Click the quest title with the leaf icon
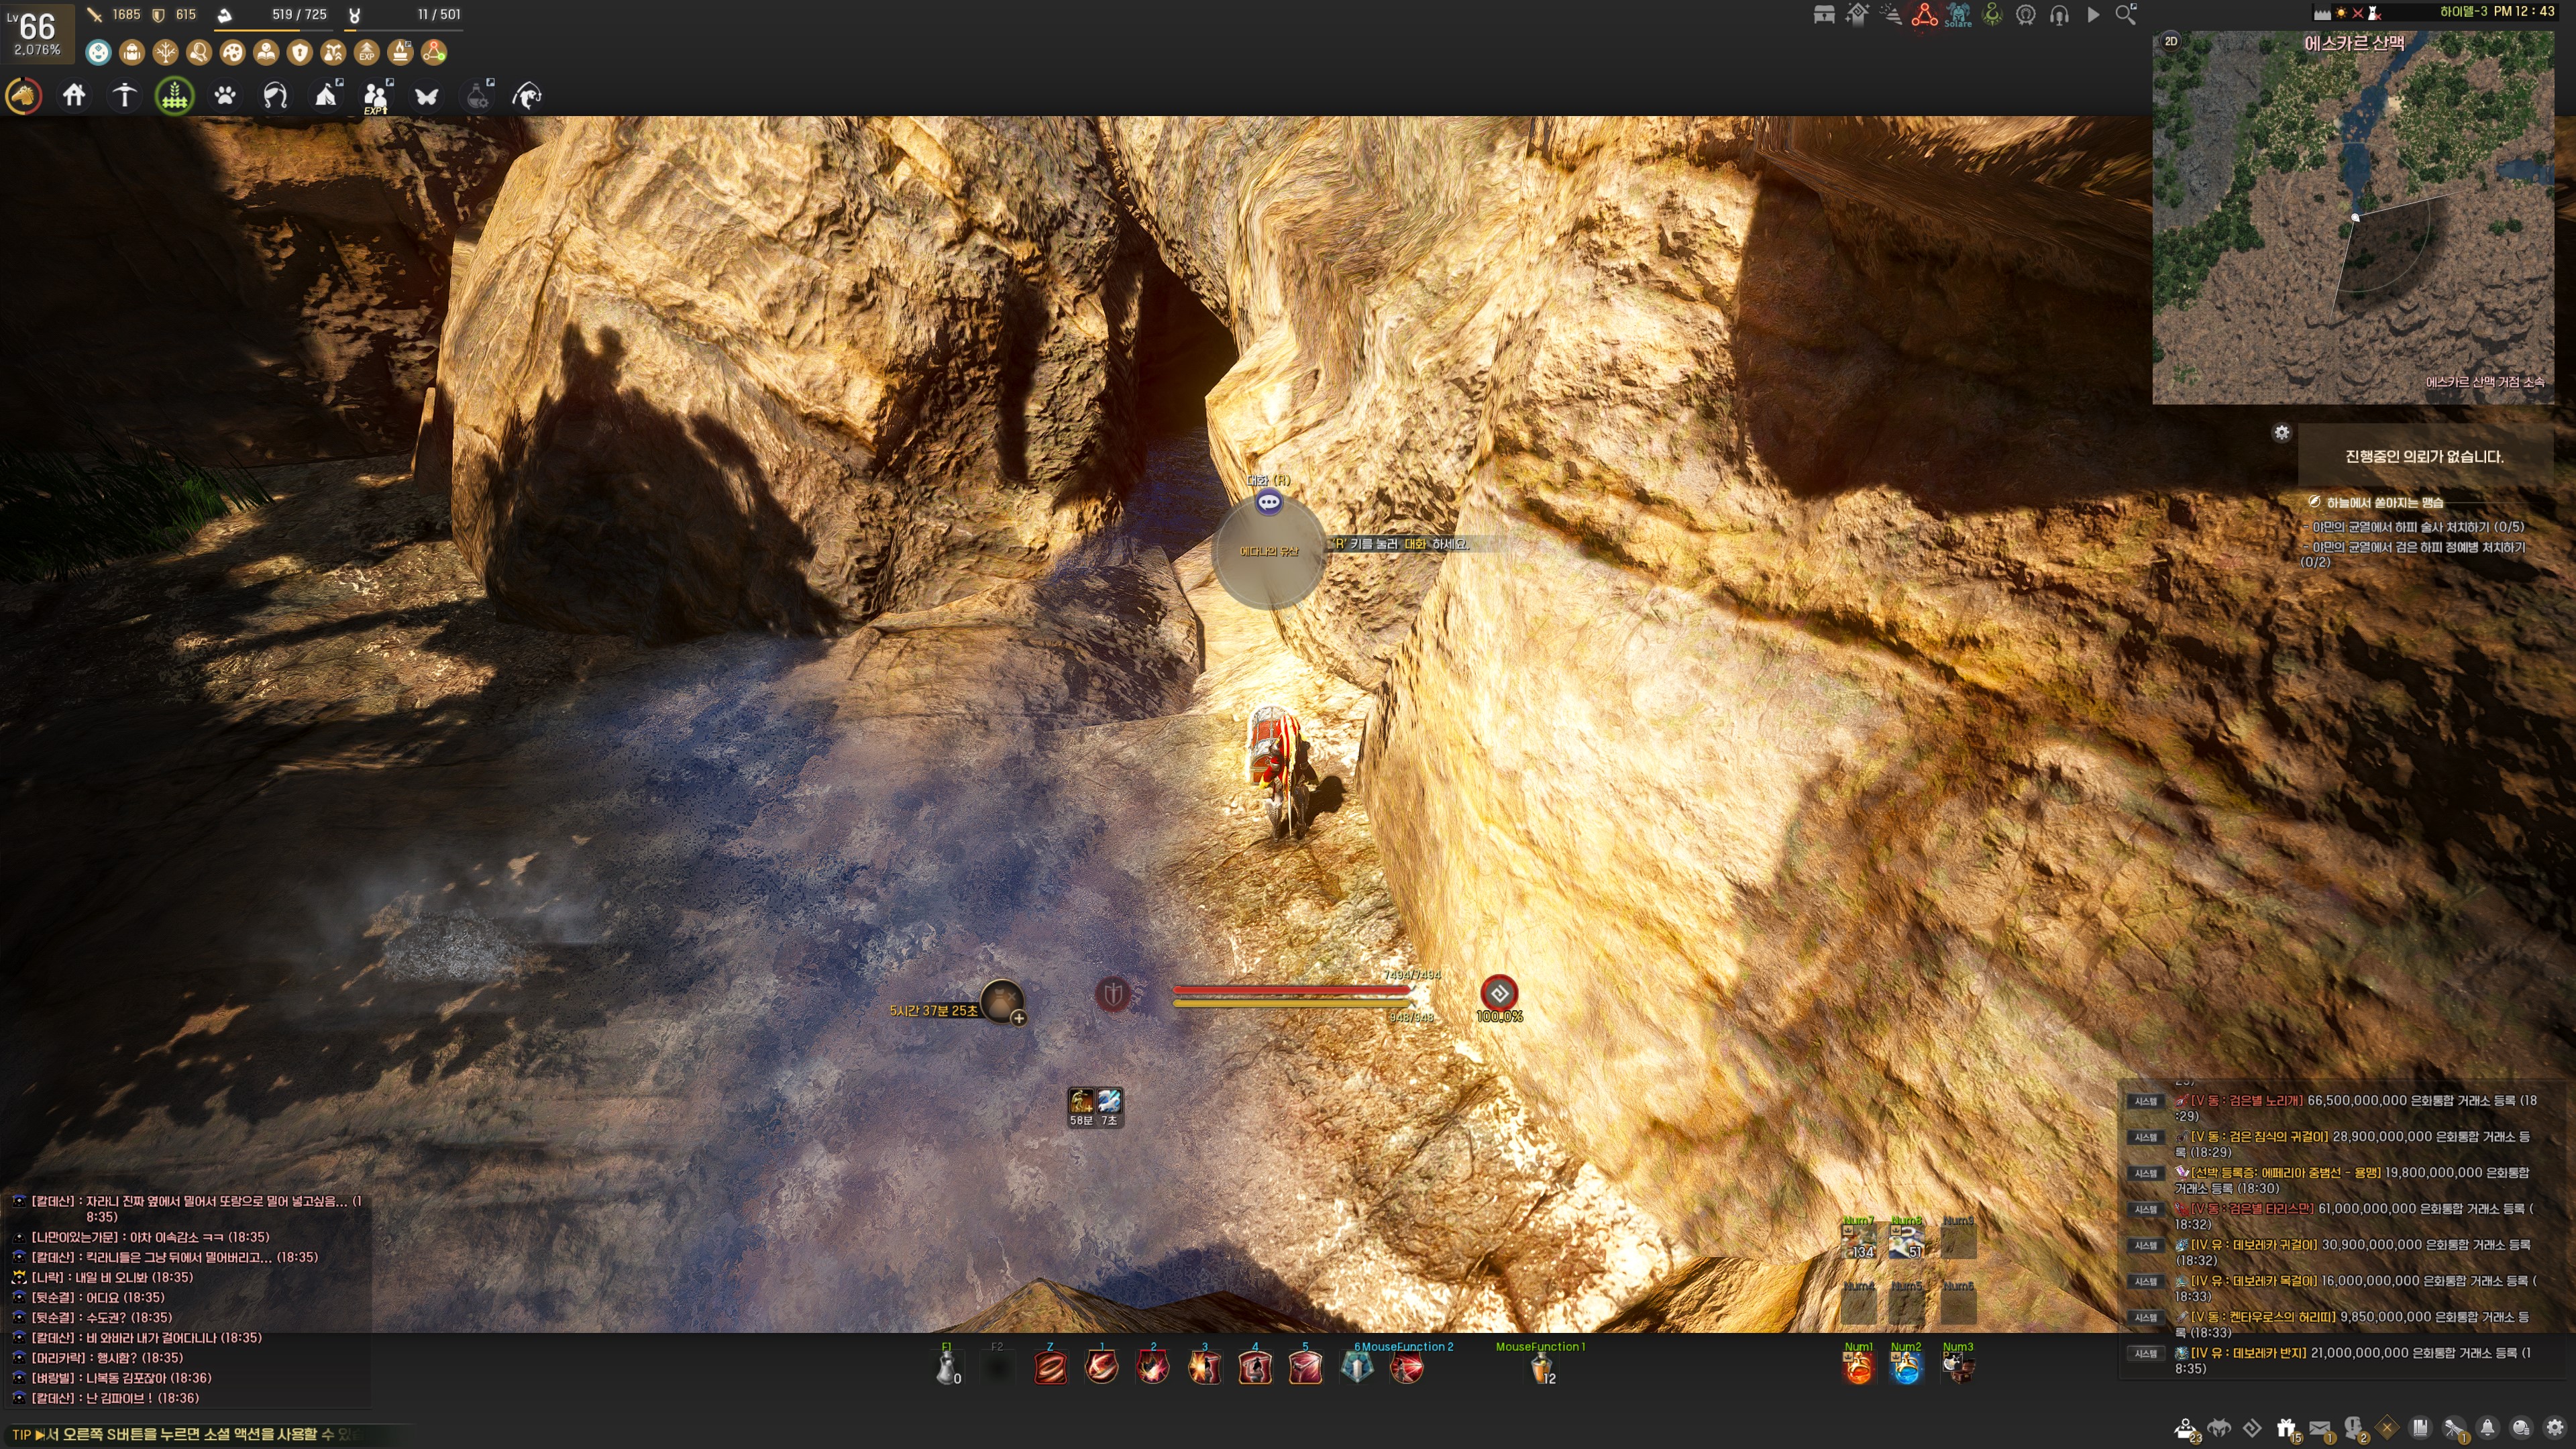 click(2384, 502)
